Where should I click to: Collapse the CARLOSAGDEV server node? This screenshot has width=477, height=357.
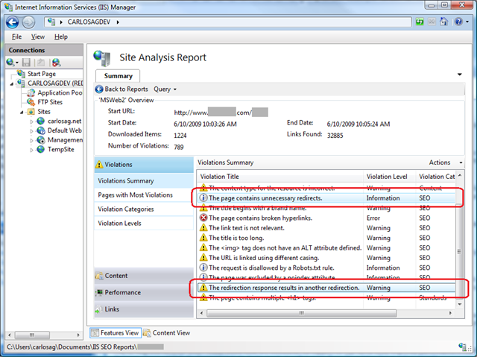[x=12, y=83]
